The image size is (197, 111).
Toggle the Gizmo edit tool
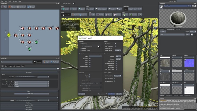[x=108, y=15]
